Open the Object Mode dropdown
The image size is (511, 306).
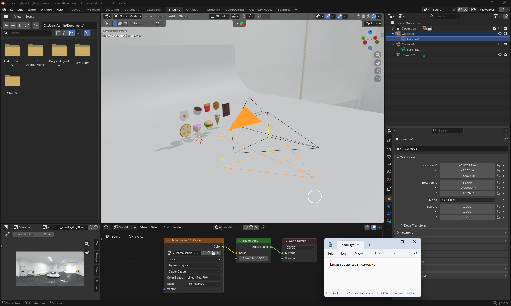128,16
